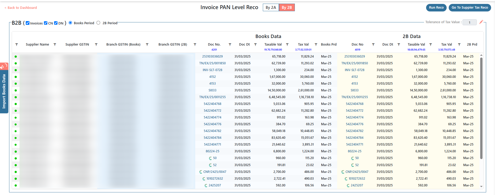This screenshot has width=495, height=195.
Task: Open filter between Supplier GSTIN and Branch GSTIN (Books)
Action: 96,45
